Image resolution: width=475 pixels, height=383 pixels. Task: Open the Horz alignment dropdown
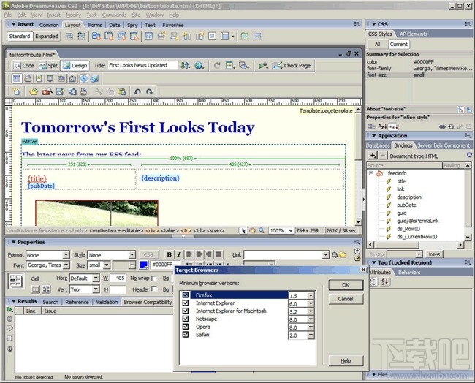(96, 278)
